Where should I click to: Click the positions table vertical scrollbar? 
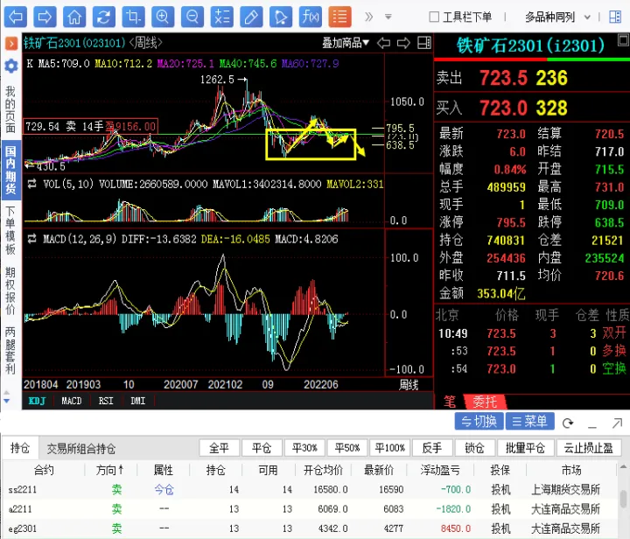(623, 500)
